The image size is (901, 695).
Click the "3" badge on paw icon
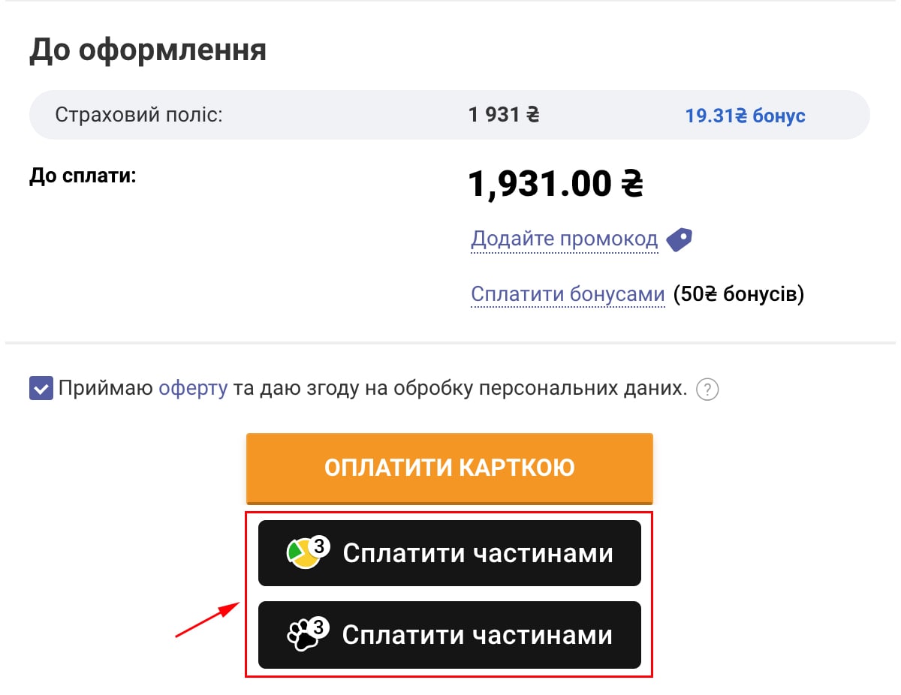(x=320, y=627)
